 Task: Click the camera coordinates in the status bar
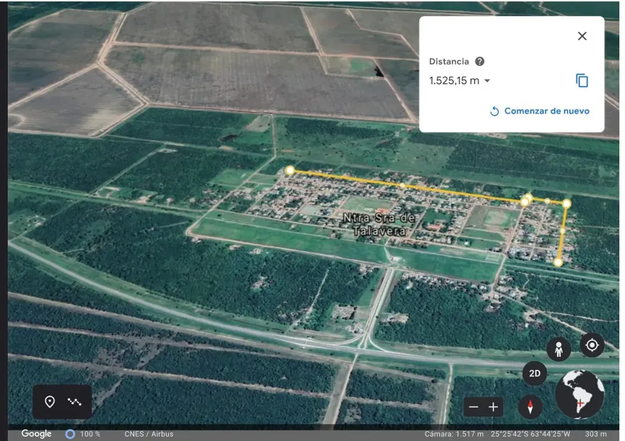(x=529, y=434)
